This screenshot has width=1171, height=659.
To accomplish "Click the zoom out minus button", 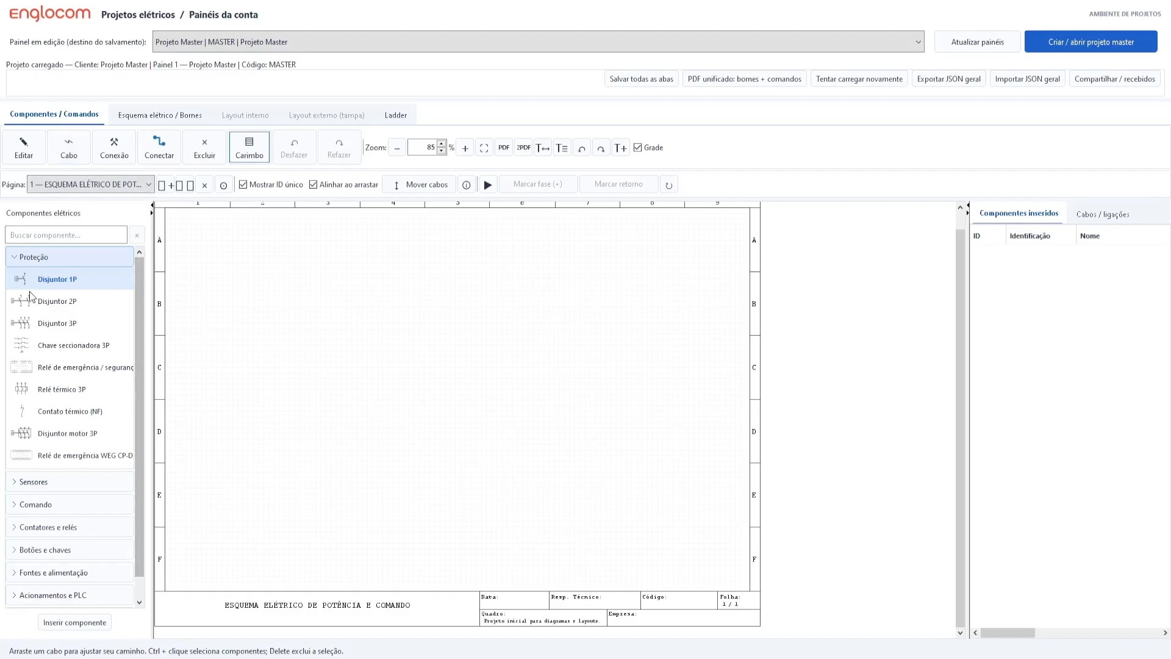I will 397,148.
